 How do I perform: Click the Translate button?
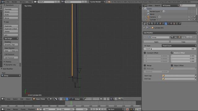tap(11, 9)
